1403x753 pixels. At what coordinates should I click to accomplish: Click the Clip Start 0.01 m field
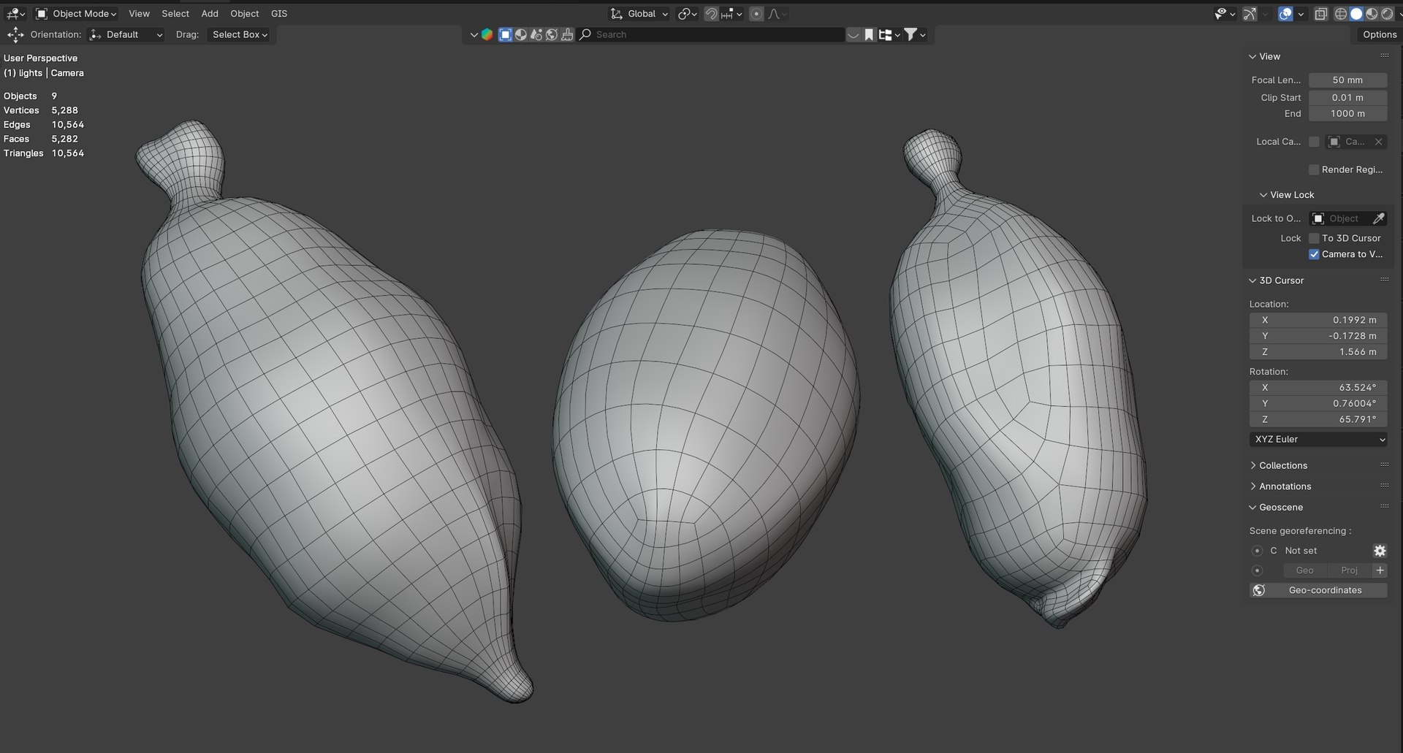point(1347,97)
